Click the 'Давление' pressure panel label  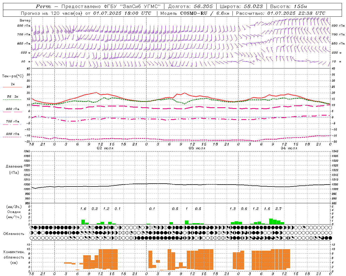point(14,167)
